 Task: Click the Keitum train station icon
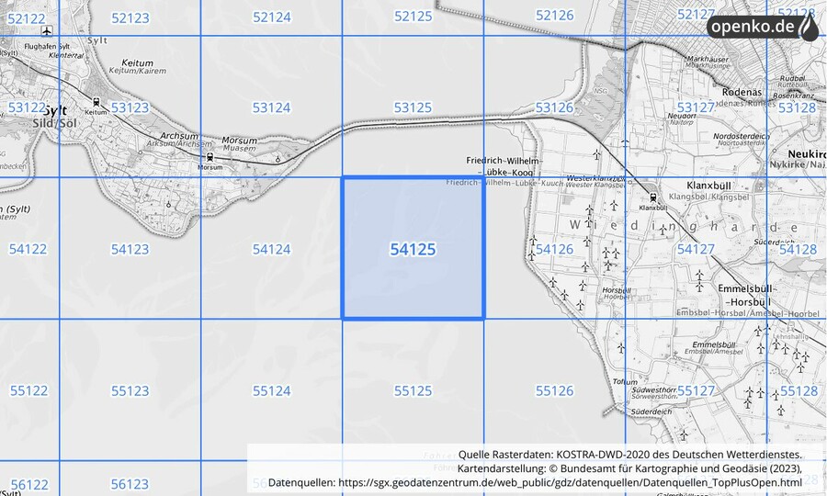(x=96, y=102)
